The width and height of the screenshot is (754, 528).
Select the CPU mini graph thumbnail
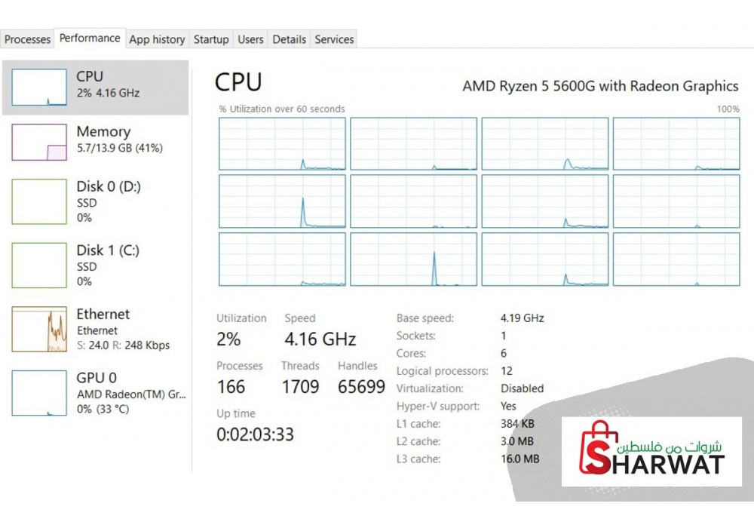tap(39, 87)
